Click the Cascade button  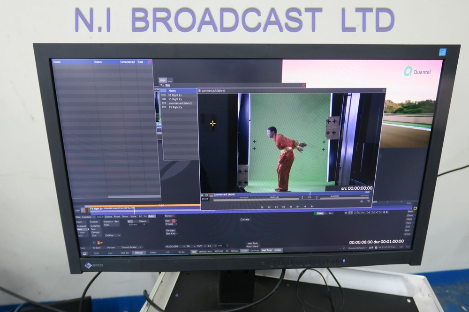coord(245,219)
